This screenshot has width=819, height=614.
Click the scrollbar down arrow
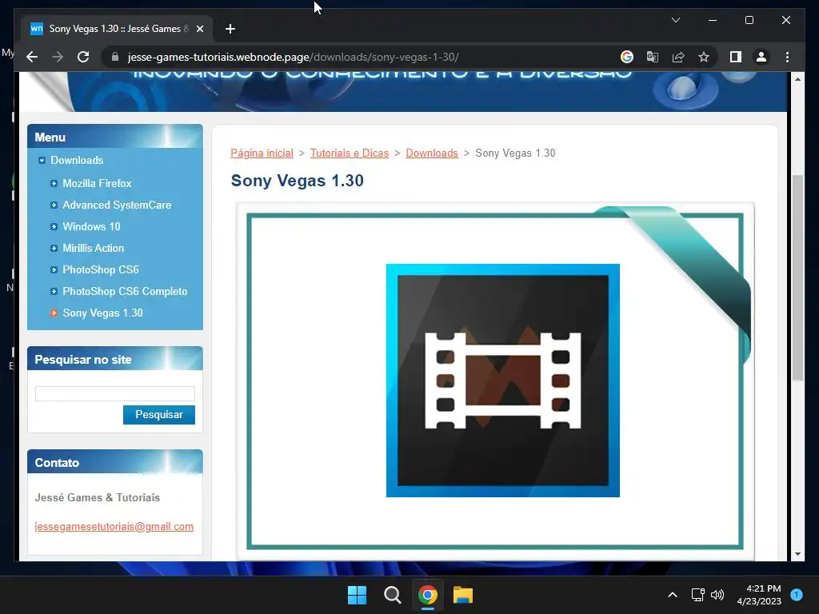(797, 554)
